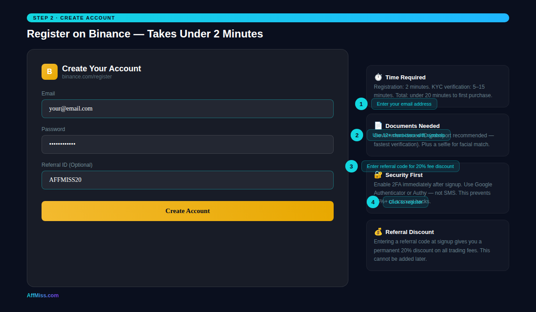
Task: Click the STEP 2 progress bar
Action: (268, 18)
